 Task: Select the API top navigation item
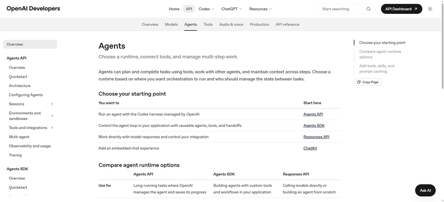(x=189, y=9)
